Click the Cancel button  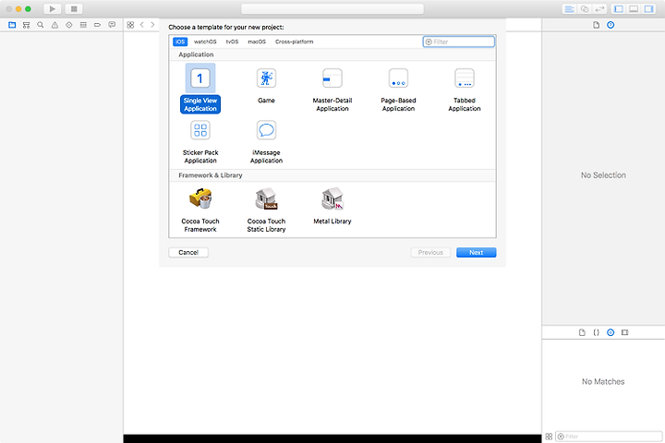click(x=188, y=253)
